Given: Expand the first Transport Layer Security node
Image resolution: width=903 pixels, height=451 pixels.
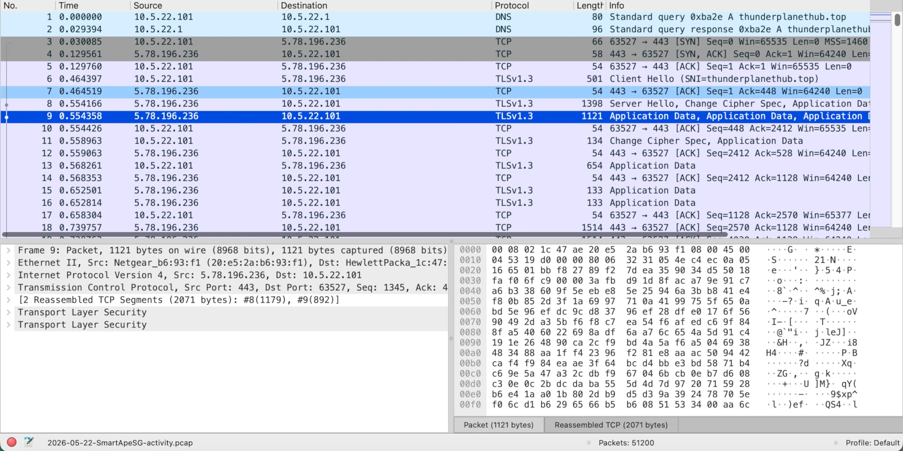Looking at the screenshot, I should pyautogui.click(x=8, y=312).
